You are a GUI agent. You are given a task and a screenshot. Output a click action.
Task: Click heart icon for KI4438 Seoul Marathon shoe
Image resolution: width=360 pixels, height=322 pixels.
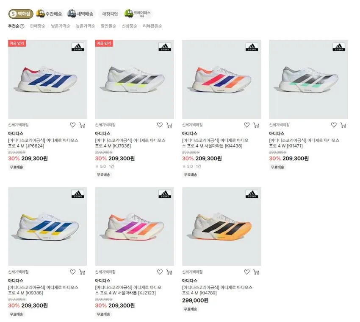(246, 125)
